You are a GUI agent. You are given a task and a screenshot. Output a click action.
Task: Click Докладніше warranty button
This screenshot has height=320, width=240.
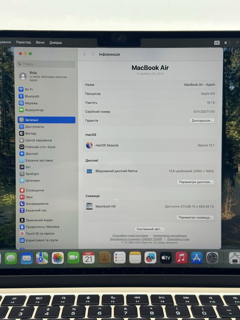tap(202, 121)
